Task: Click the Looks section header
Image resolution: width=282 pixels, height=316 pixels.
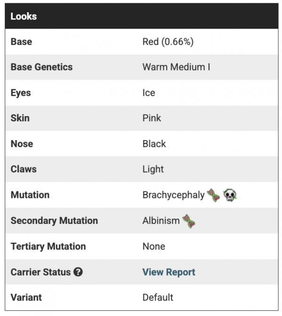Action: 23,16
